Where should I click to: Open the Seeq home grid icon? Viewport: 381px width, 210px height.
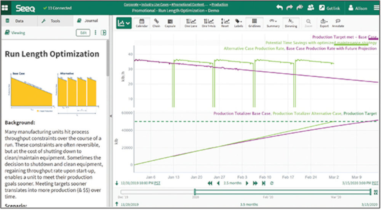(x=5, y=8)
